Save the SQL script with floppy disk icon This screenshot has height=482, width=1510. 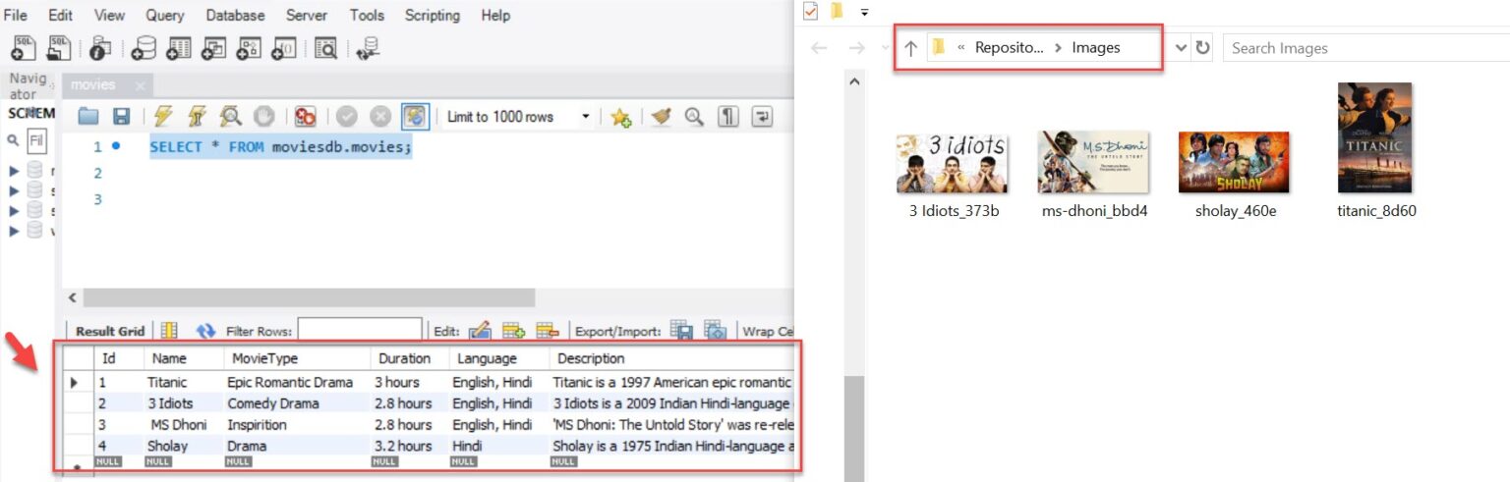click(x=121, y=117)
